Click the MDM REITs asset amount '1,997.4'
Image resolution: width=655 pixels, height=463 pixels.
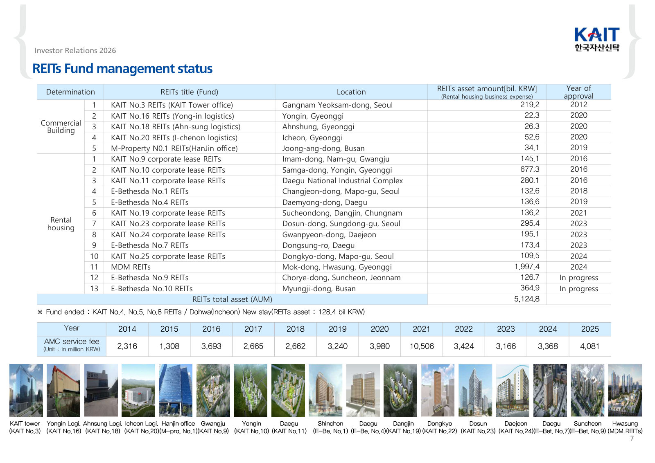tap(527, 267)
